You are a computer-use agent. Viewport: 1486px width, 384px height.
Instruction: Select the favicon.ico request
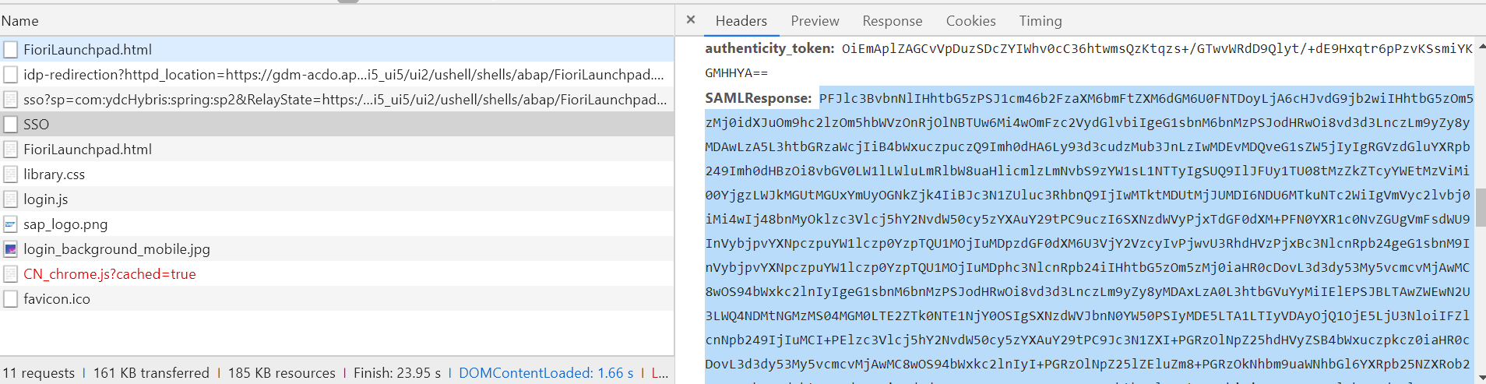click(x=336, y=299)
